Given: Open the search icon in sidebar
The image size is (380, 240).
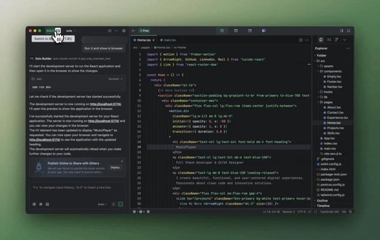Looking at the screenshot, I should coord(329,40).
